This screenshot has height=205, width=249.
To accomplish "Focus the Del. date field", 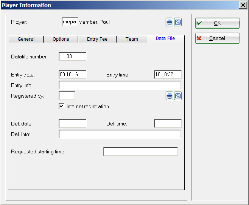I will pos(72,124).
